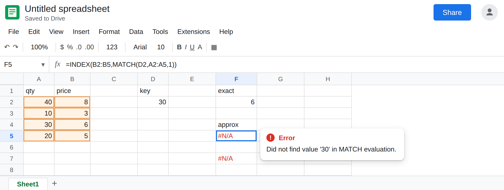Viewport: 504px width, 190px height.
Task: Format as percent
Action: (x=70, y=47)
